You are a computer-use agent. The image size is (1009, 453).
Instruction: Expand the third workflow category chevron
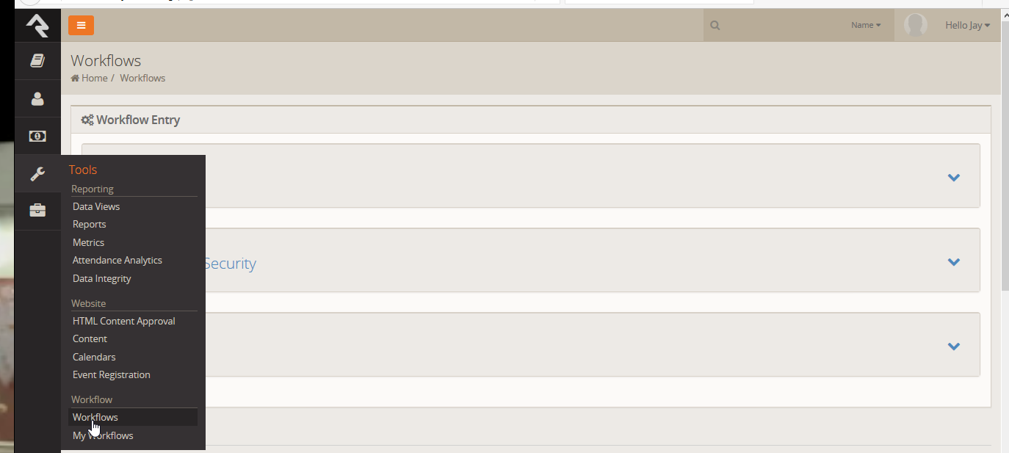[x=954, y=346]
